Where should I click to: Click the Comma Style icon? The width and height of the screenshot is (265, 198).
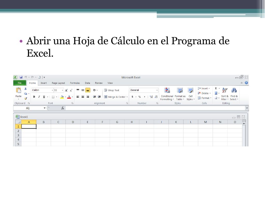pyautogui.click(x=144, y=97)
